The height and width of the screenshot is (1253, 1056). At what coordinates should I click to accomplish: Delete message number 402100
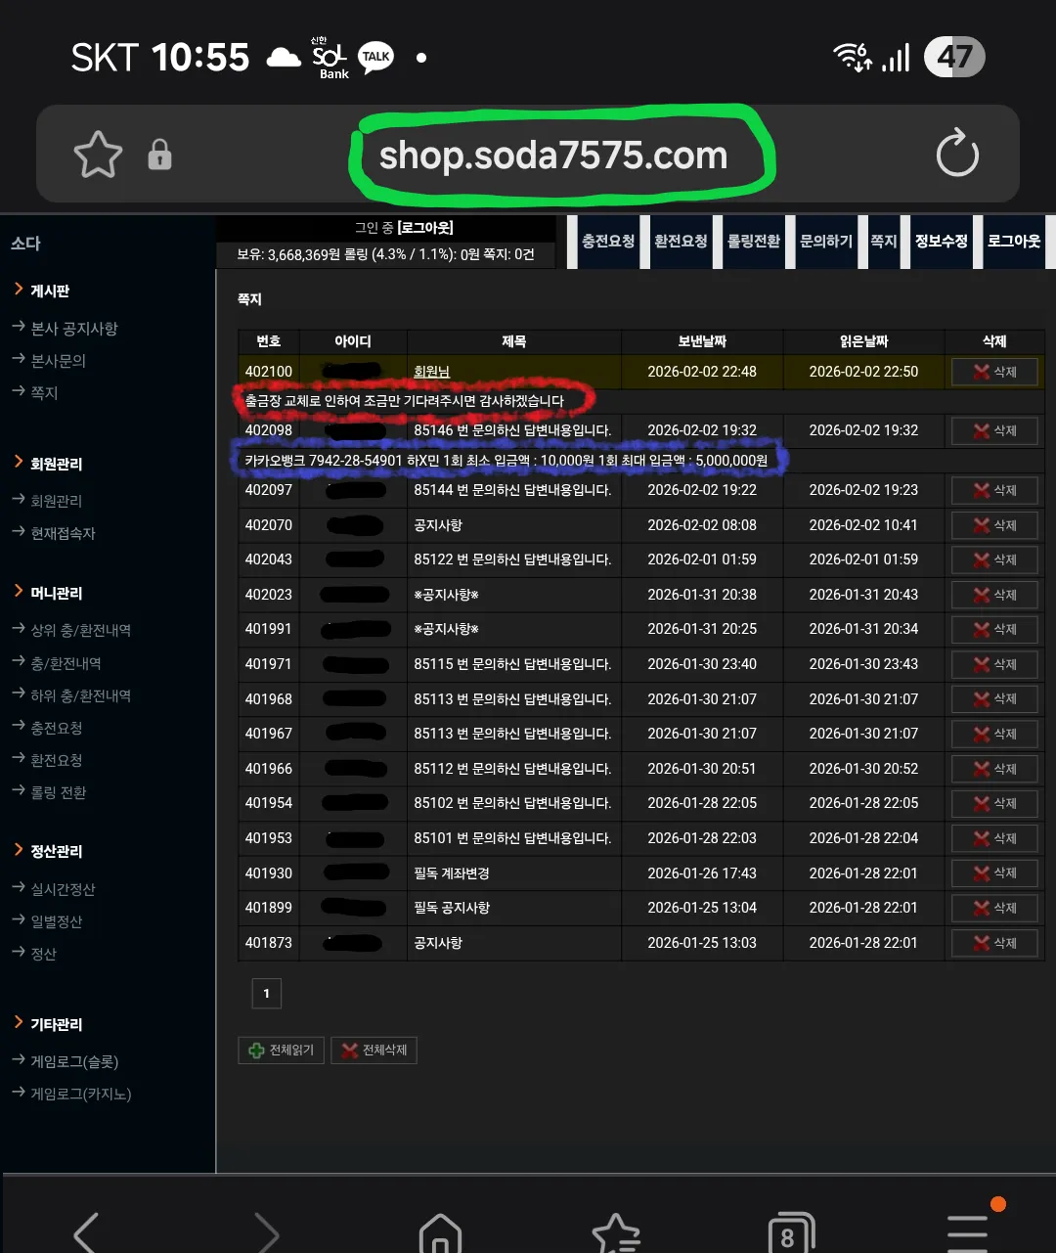click(x=993, y=372)
